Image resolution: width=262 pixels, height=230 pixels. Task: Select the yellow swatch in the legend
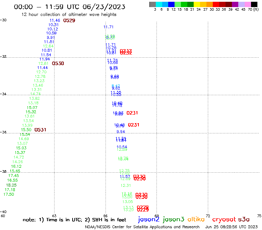tap(197, 4)
